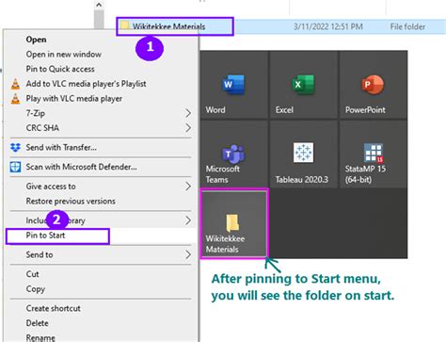The image size is (446, 342).
Task: Click the folder icon of Wikitekkee Materials row
Action: point(125,25)
